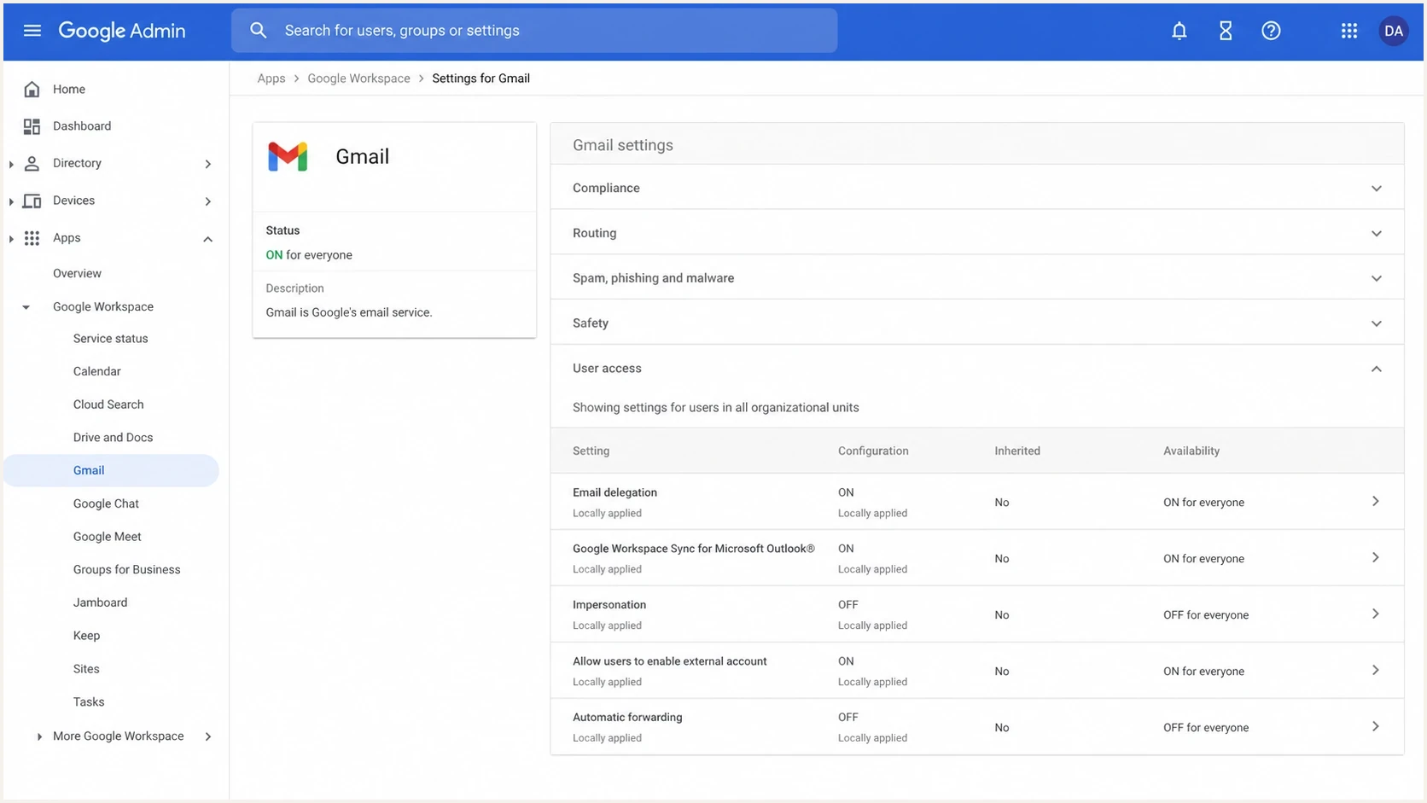Open the help question mark icon

(x=1271, y=31)
